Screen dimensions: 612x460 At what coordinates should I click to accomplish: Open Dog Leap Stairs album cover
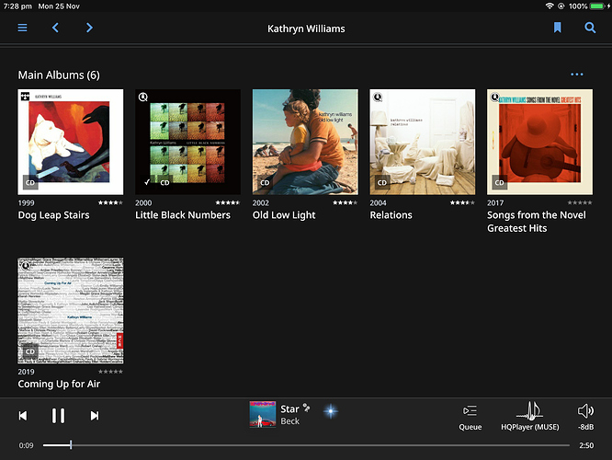pyautogui.click(x=71, y=142)
